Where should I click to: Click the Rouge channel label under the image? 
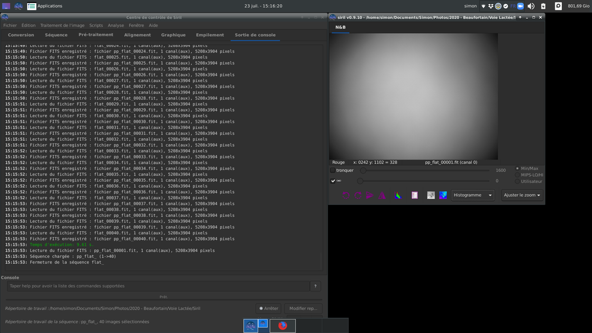(338, 162)
